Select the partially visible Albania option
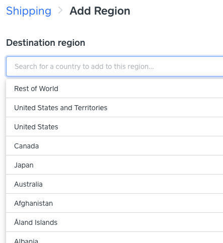The width and height of the screenshot is (223, 243). 115,237
